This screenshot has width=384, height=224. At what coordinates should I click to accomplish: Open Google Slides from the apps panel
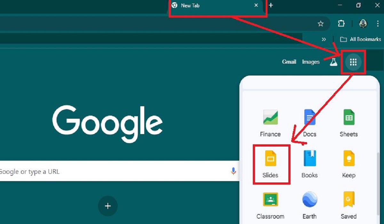tap(270, 164)
